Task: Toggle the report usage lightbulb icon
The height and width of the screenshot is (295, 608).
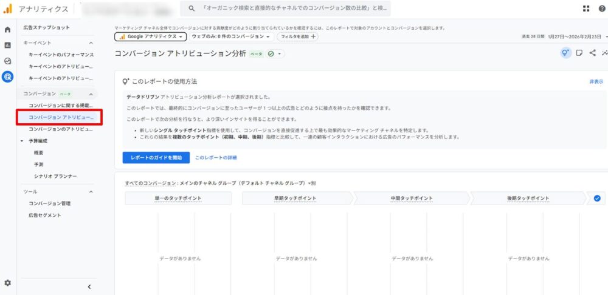Action: click(x=565, y=53)
